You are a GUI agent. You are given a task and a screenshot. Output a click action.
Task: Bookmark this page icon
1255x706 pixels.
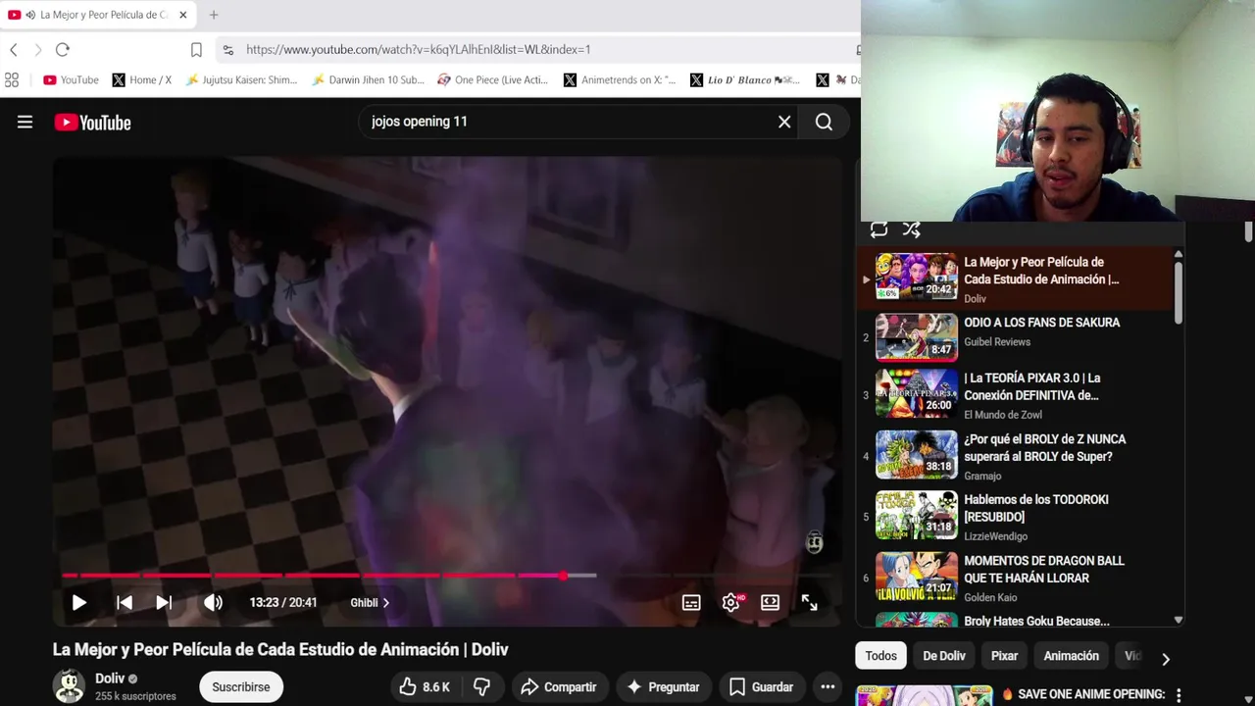click(196, 49)
